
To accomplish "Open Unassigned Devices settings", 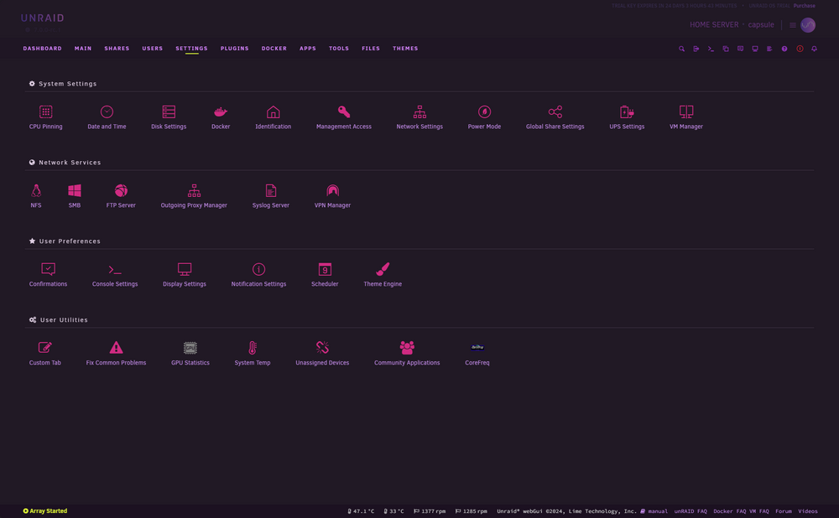I will (x=322, y=354).
